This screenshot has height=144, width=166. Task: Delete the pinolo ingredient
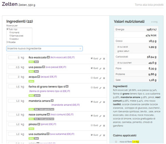click(x=104, y=126)
